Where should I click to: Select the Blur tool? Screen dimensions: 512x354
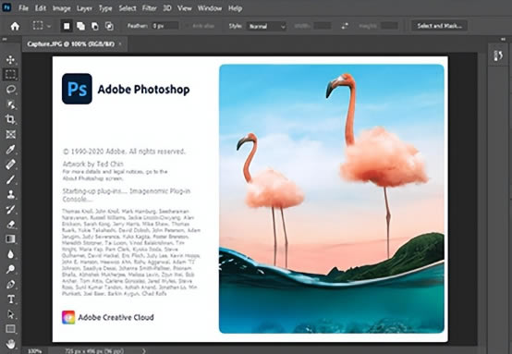10,254
